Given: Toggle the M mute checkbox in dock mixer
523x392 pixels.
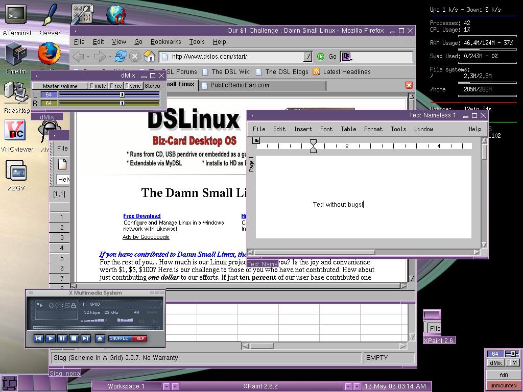Looking at the screenshot, I should click(x=513, y=363).
